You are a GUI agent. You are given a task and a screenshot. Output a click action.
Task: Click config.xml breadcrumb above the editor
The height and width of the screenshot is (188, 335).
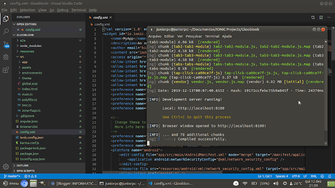point(102,25)
